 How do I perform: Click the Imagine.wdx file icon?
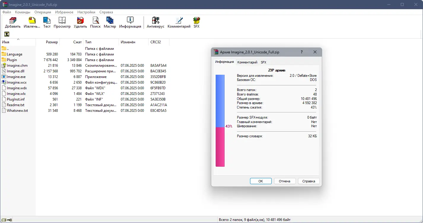point(4,88)
